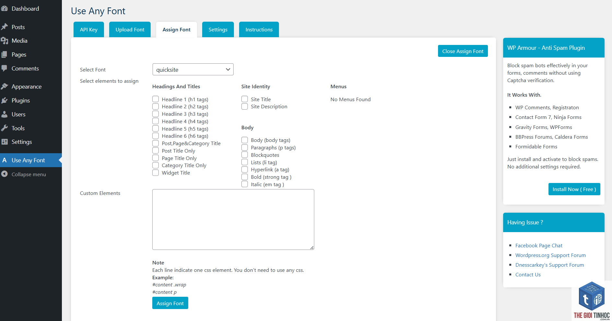The height and width of the screenshot is (321, 612).
Task: Click the Use Any Font 'A' icon
Action: 4,160
